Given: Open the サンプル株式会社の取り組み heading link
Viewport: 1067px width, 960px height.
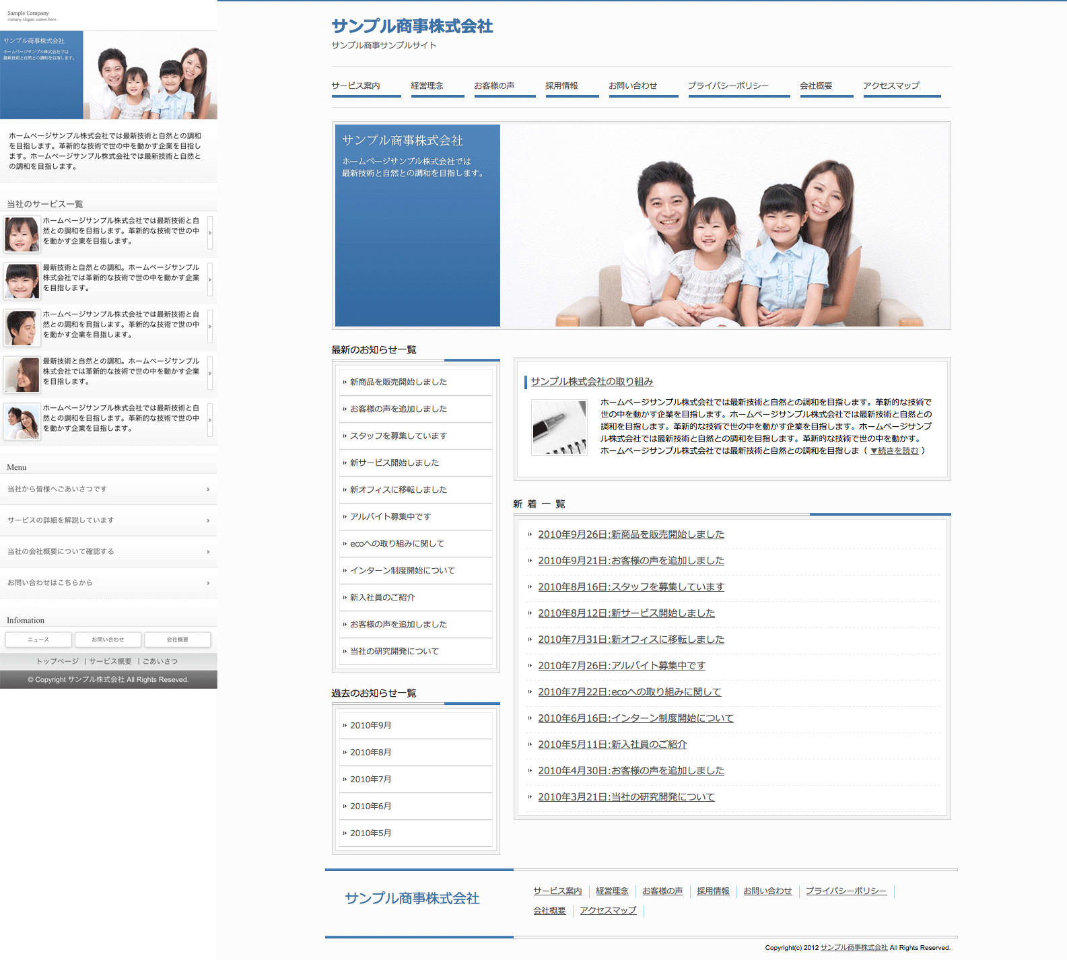Looking at the screenshot, I should (592, 382).
